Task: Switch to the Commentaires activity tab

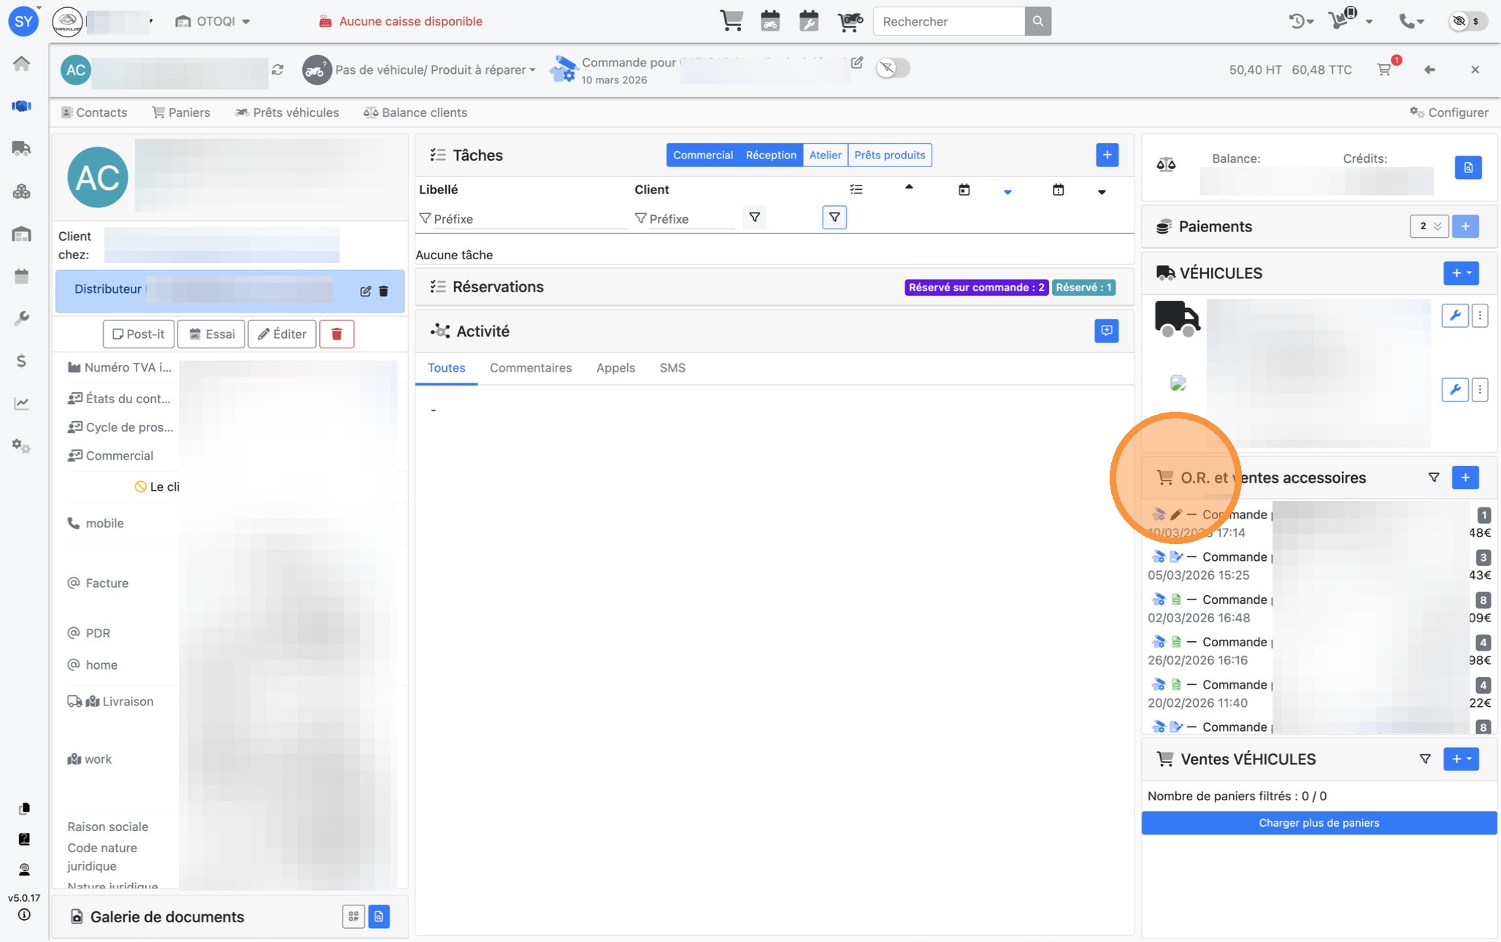Action: 530,368
